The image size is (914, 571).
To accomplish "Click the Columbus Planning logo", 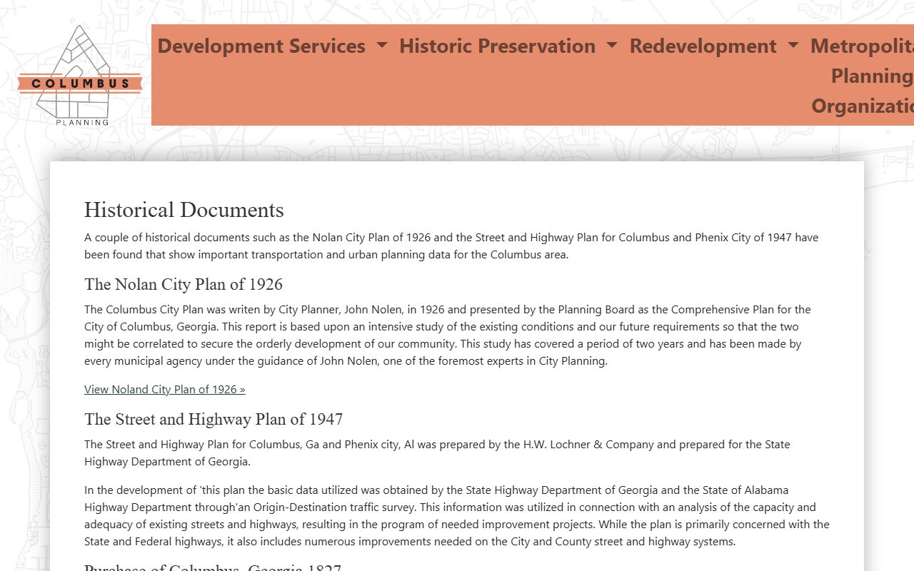I will (80, 75).
